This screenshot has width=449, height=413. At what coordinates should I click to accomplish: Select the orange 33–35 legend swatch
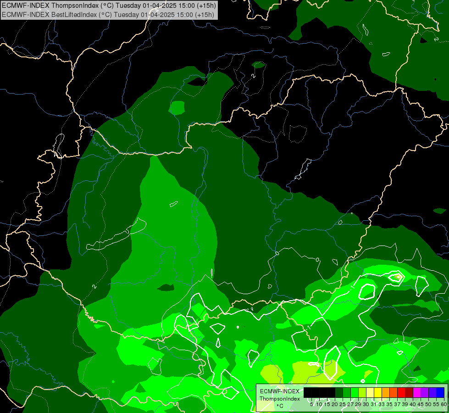pyautogui.click(x=386, y=392)
